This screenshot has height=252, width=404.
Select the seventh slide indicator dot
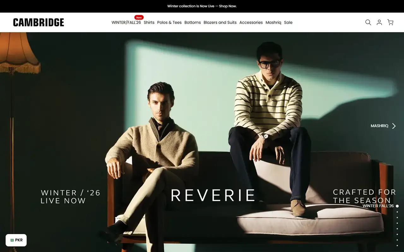click(397, 240)
